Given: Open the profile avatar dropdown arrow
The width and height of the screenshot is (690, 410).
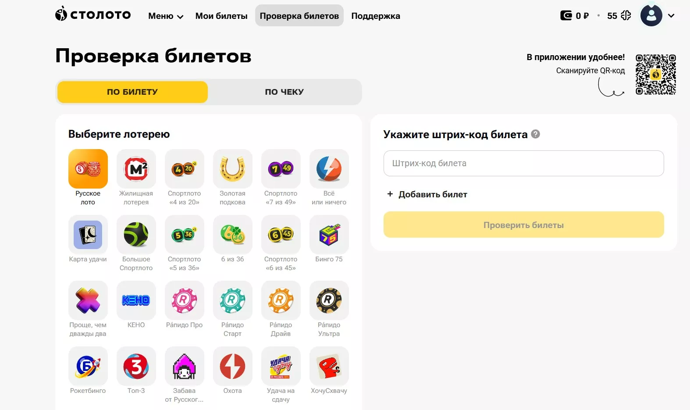Looking at the screenshot, I should point(671,16).
